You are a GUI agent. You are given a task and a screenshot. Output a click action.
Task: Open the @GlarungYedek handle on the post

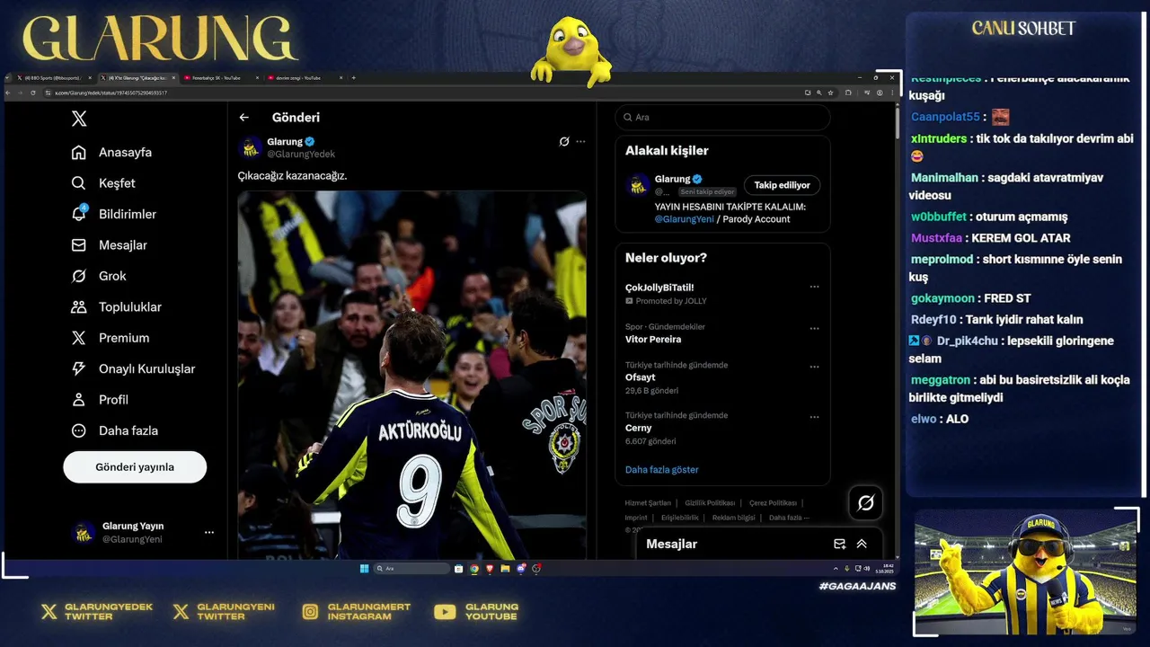tap(301, 155)
